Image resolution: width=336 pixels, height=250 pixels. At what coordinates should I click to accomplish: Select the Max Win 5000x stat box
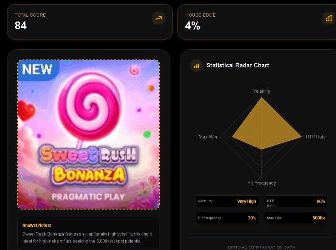pyautogui.click(x=296, y=218)
